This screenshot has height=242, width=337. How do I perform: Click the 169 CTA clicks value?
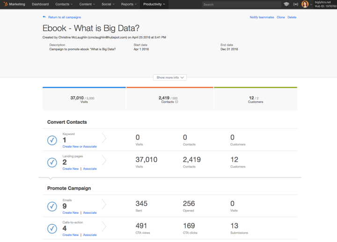[x=189, y=226]
